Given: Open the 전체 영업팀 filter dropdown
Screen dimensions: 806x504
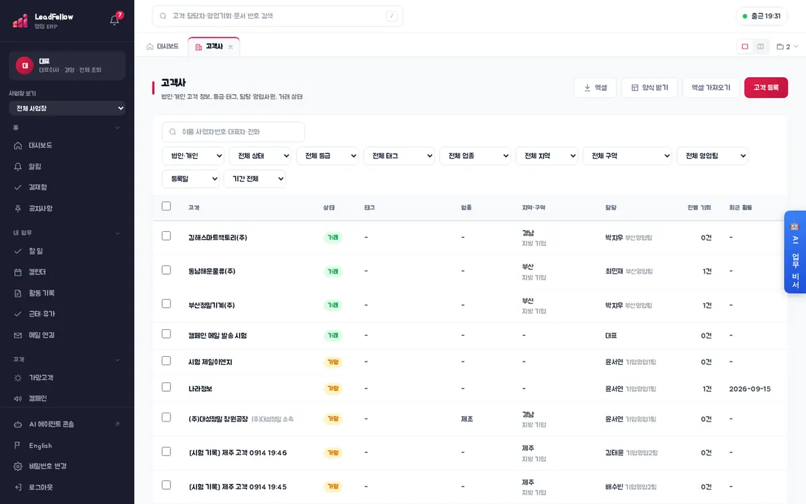Looking at the screenshot, I should [x=713, y=156].
